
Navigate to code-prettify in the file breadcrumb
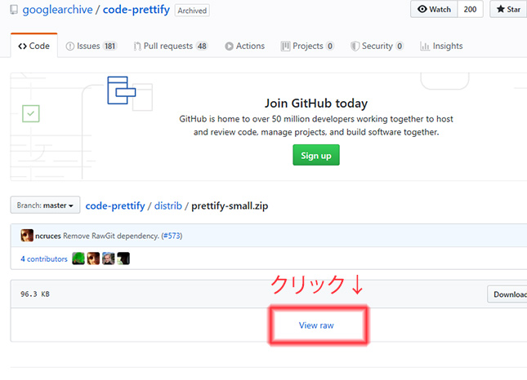pyautogui.click(x=115, y=205)
